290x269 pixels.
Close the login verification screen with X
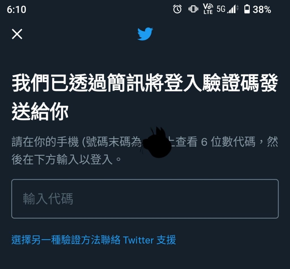[x=17, y=34]
